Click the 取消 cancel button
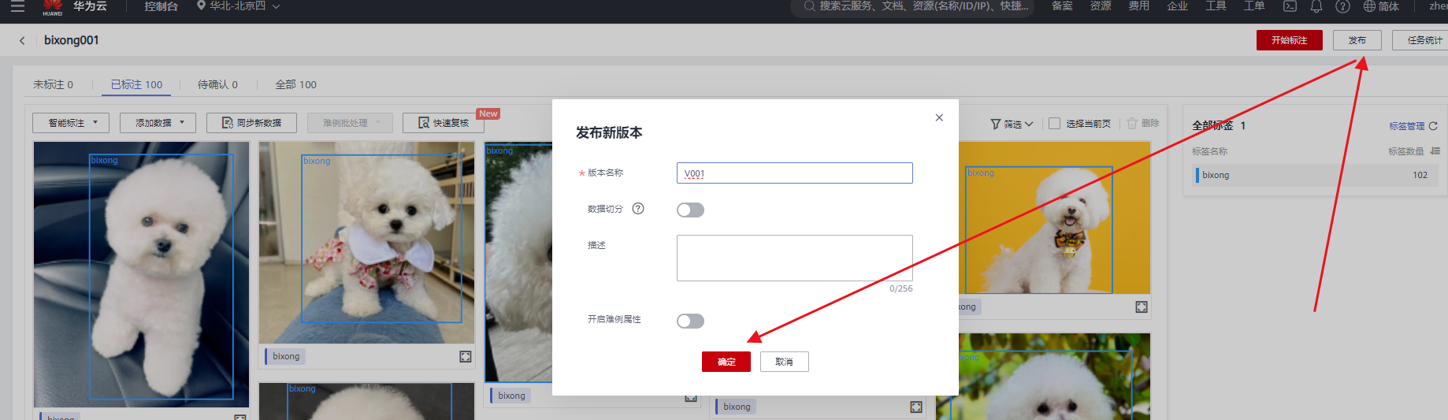 click(784, 362)
